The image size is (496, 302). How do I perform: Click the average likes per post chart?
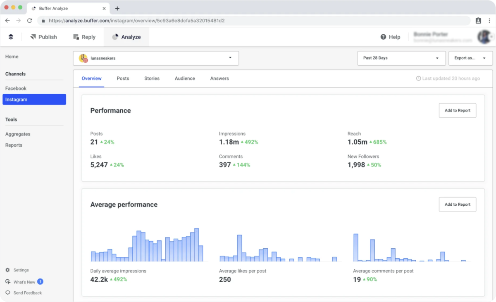[278, 248]
